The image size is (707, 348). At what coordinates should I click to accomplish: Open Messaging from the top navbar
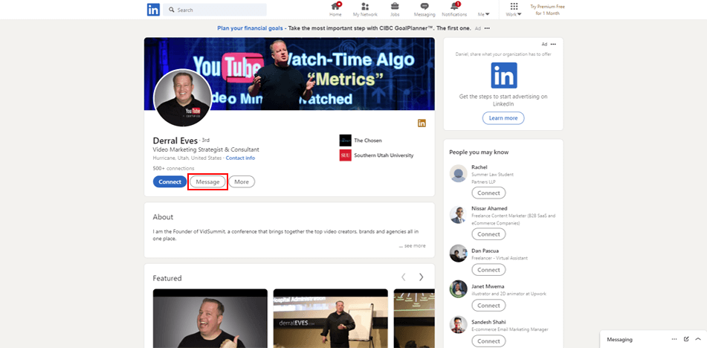(x=424, y=10)
